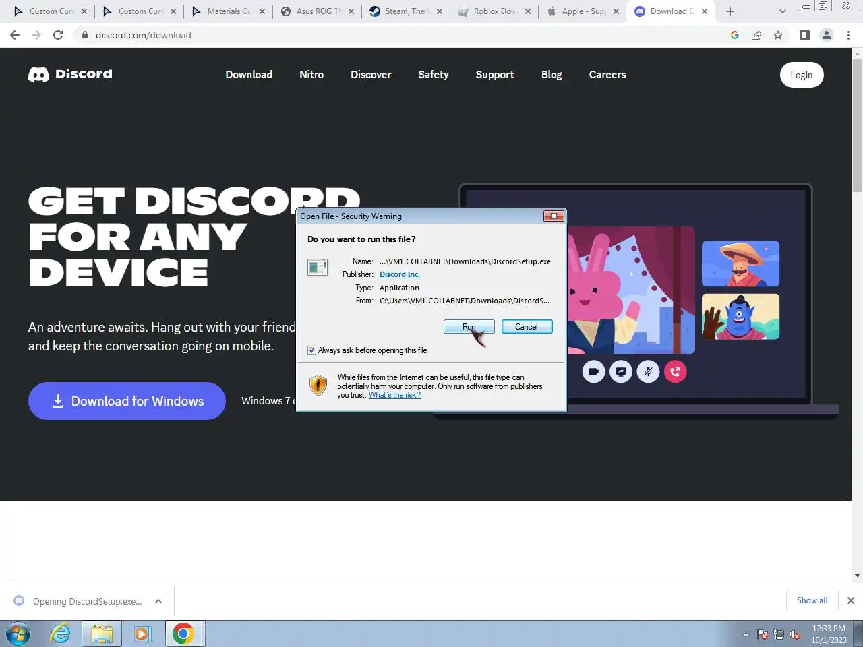Open the Safety nav item
Image resolution: width=863 pixels, height=647 pixels.
tap(434, 75)
